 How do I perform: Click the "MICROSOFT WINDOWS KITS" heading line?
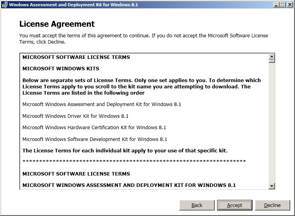pos(61,69)
